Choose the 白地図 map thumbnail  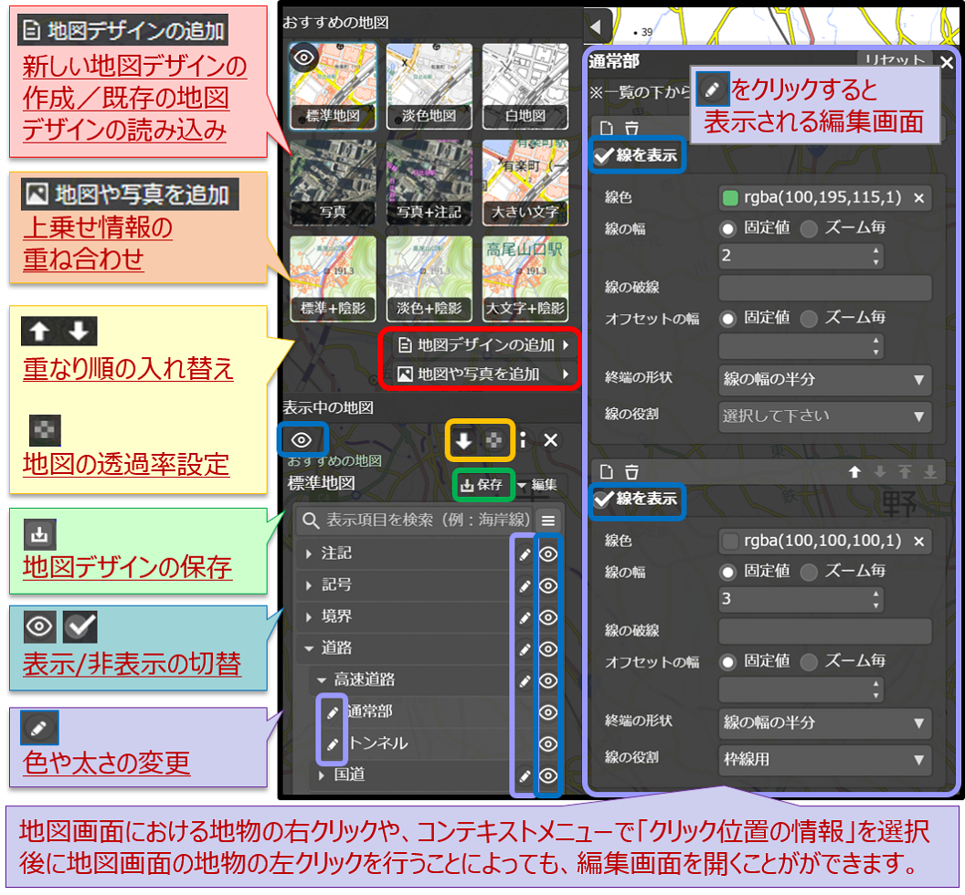525,86
